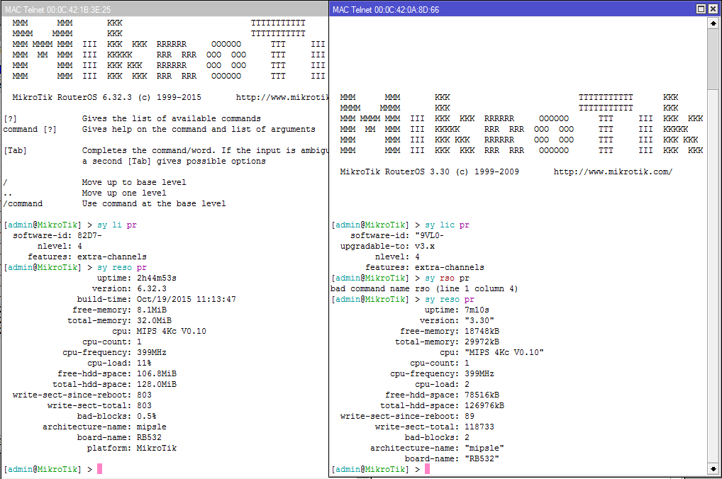The width and height of the screenshot is (722, 479).
Task: Place cursor at the left terminal's pink prompt cursor
Action: (x=99, y=469)
